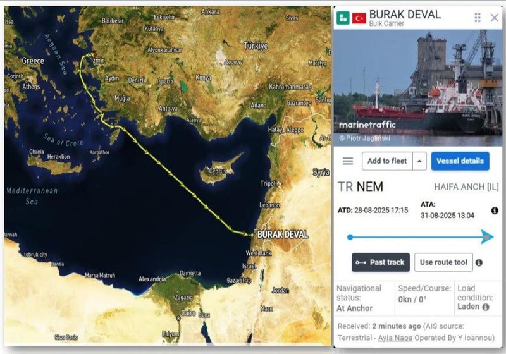Click the TR NEM departure port label
This screenshot has height=354, width=506.
[360, 186]
